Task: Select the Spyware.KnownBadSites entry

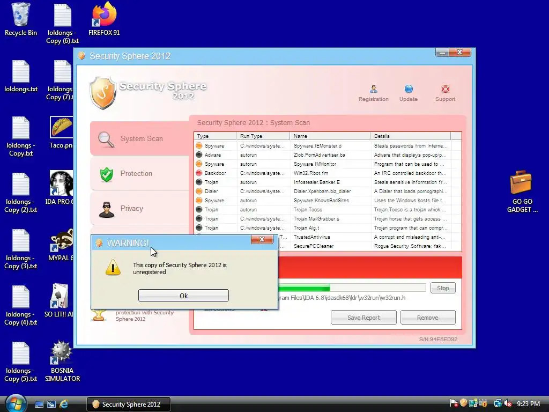Action: coord(328,201)
